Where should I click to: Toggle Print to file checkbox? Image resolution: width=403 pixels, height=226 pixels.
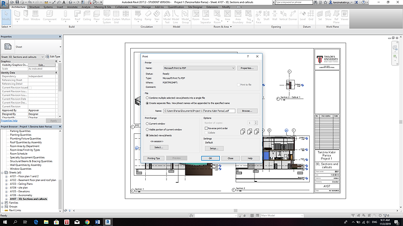(238, 85)
